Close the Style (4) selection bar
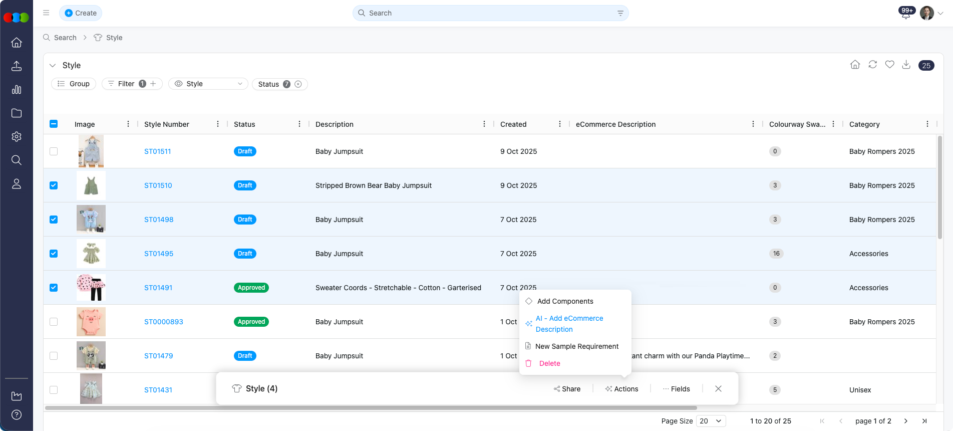 coord(718,389)
